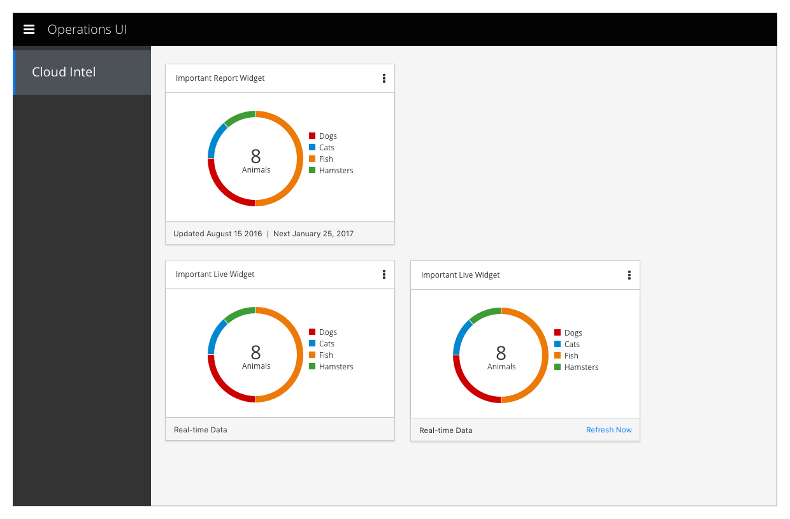This screenshot has height=519, width=790.
Task: Open kebab menu of Live Widget lacking Refresh link
Action: point(384,274)
